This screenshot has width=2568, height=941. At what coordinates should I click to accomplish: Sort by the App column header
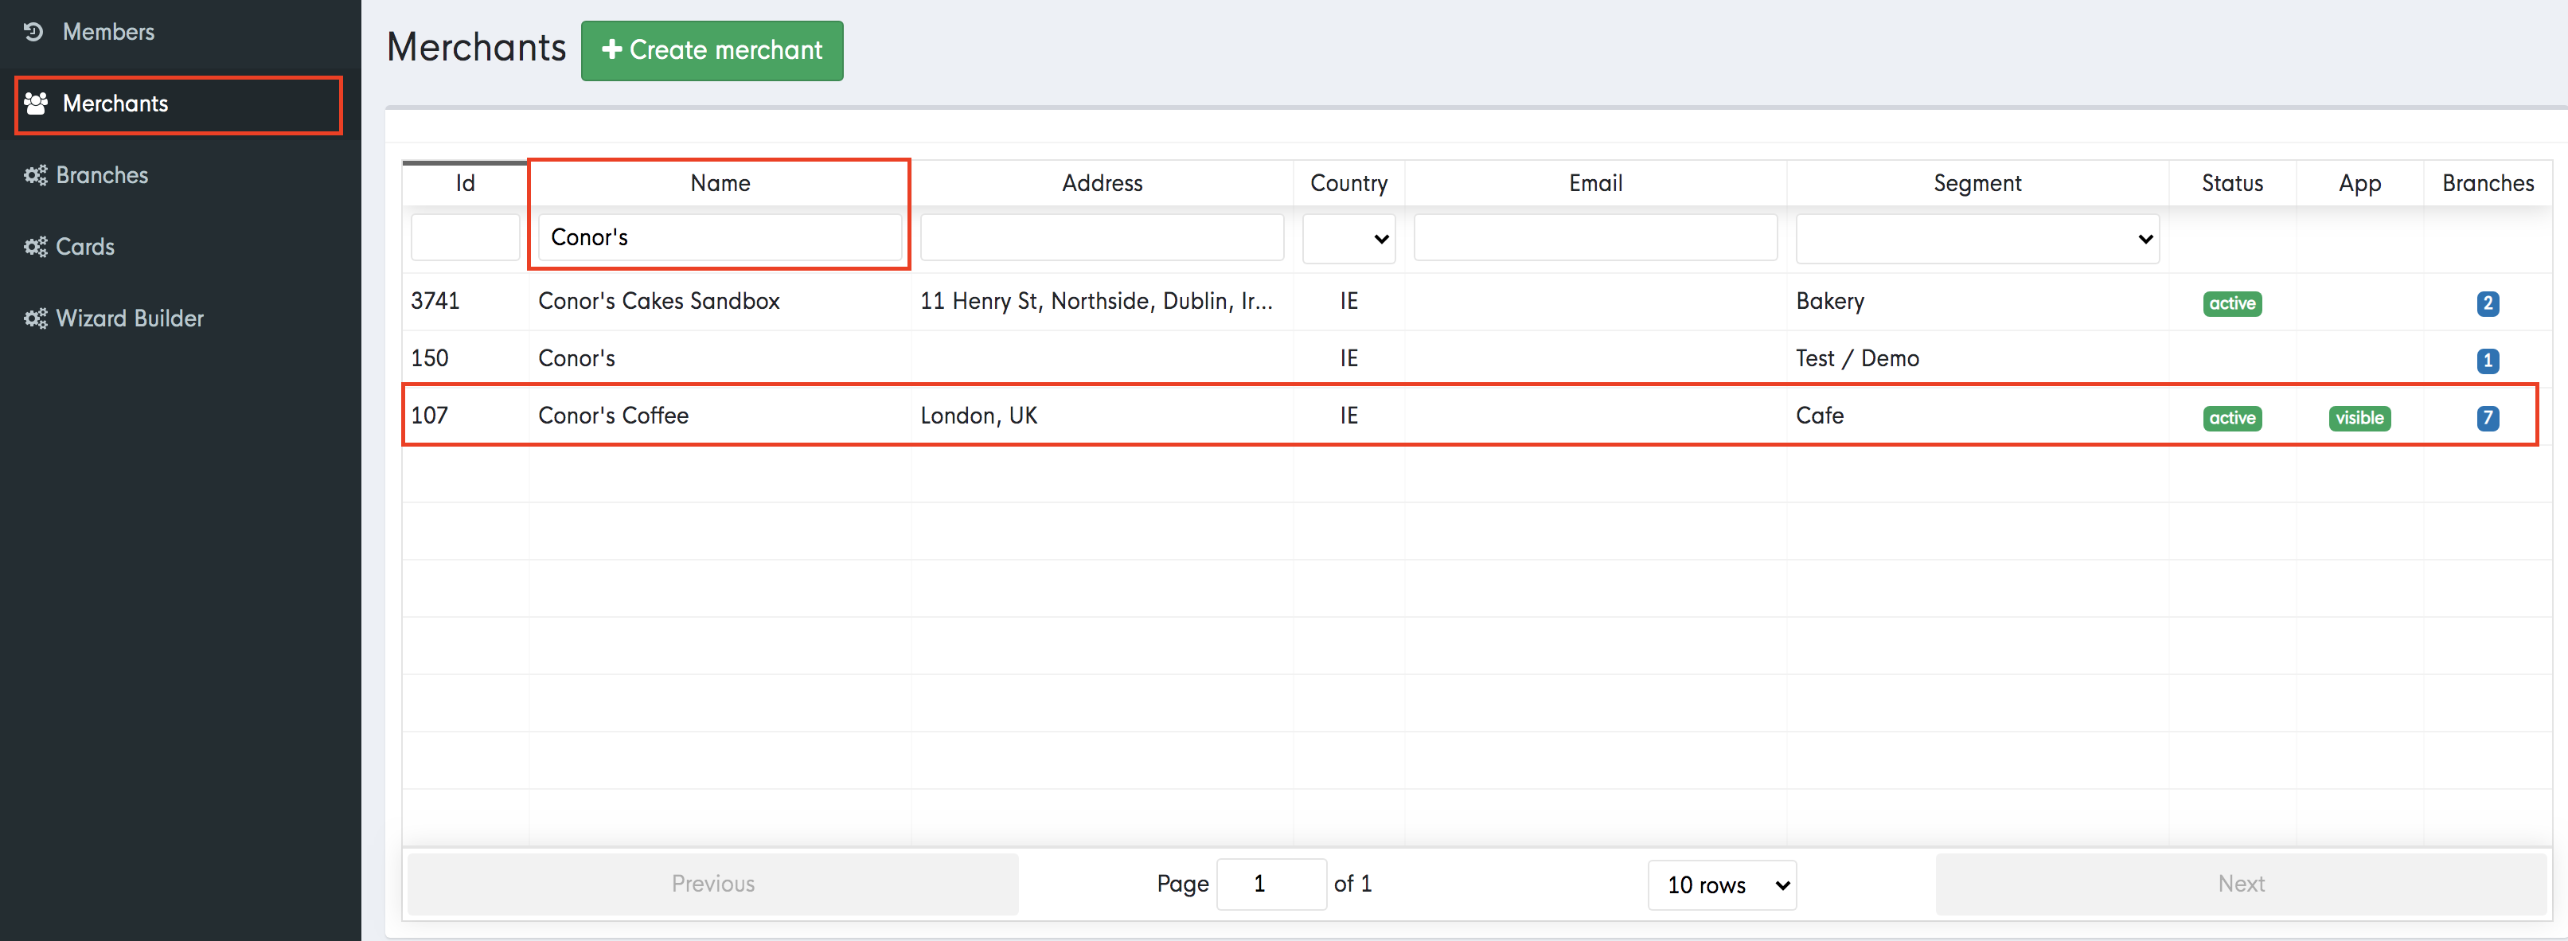[x=2359, y=183]
